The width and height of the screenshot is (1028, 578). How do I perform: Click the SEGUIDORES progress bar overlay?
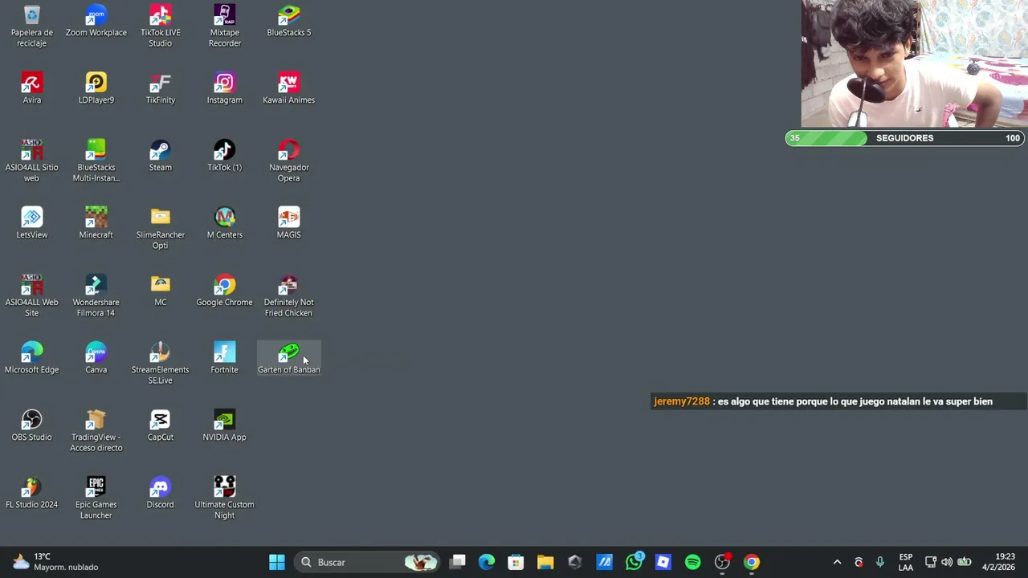click(x=905, y=138)
